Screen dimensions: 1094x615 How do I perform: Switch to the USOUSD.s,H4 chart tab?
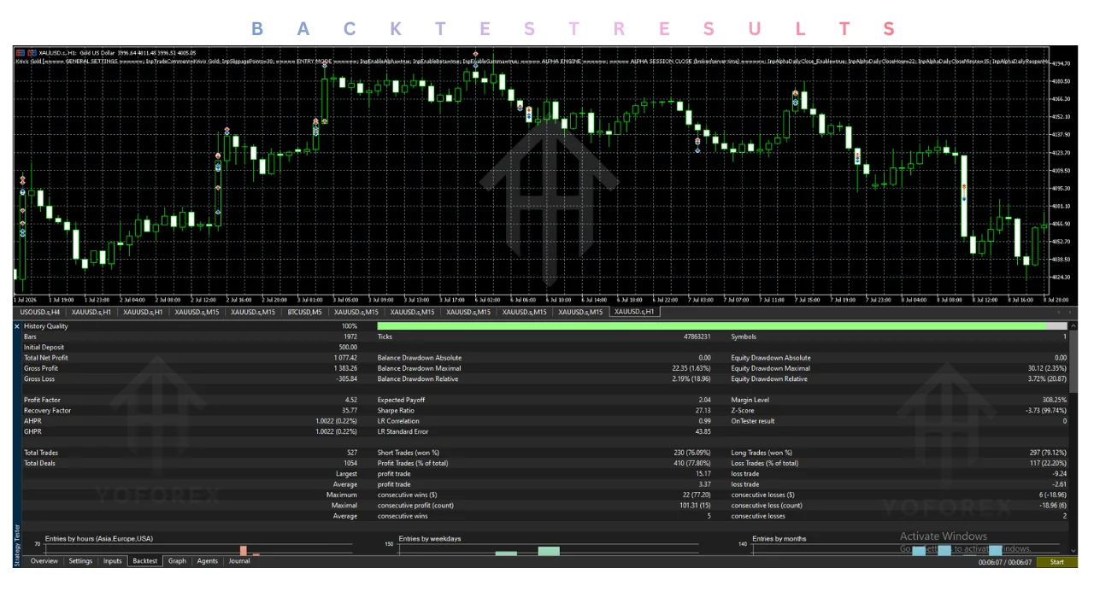coord(40,312)
